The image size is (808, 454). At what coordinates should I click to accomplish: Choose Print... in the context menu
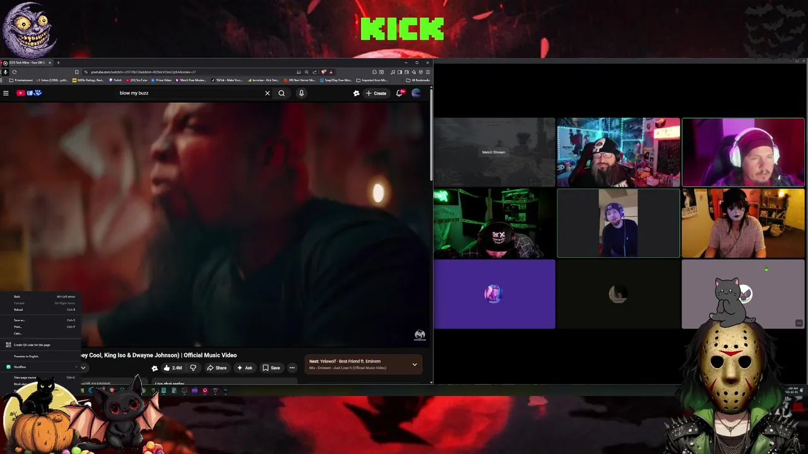[x=42, y=327]
